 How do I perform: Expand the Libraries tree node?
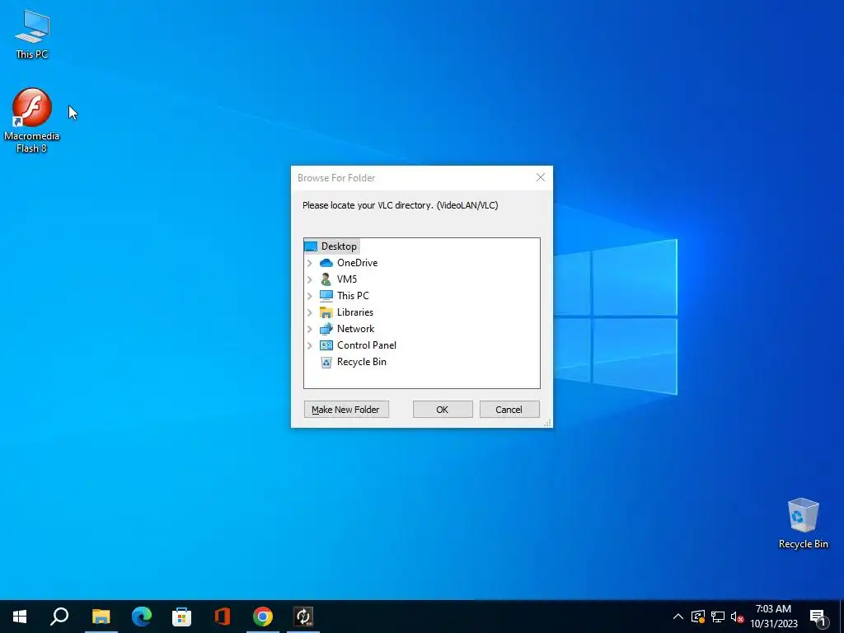pyautogui.click(x=310, y=312)
